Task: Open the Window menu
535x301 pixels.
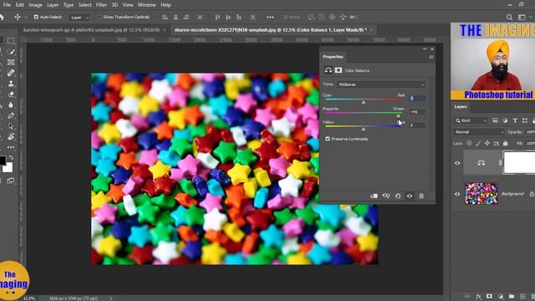Action: click(147, 5)
